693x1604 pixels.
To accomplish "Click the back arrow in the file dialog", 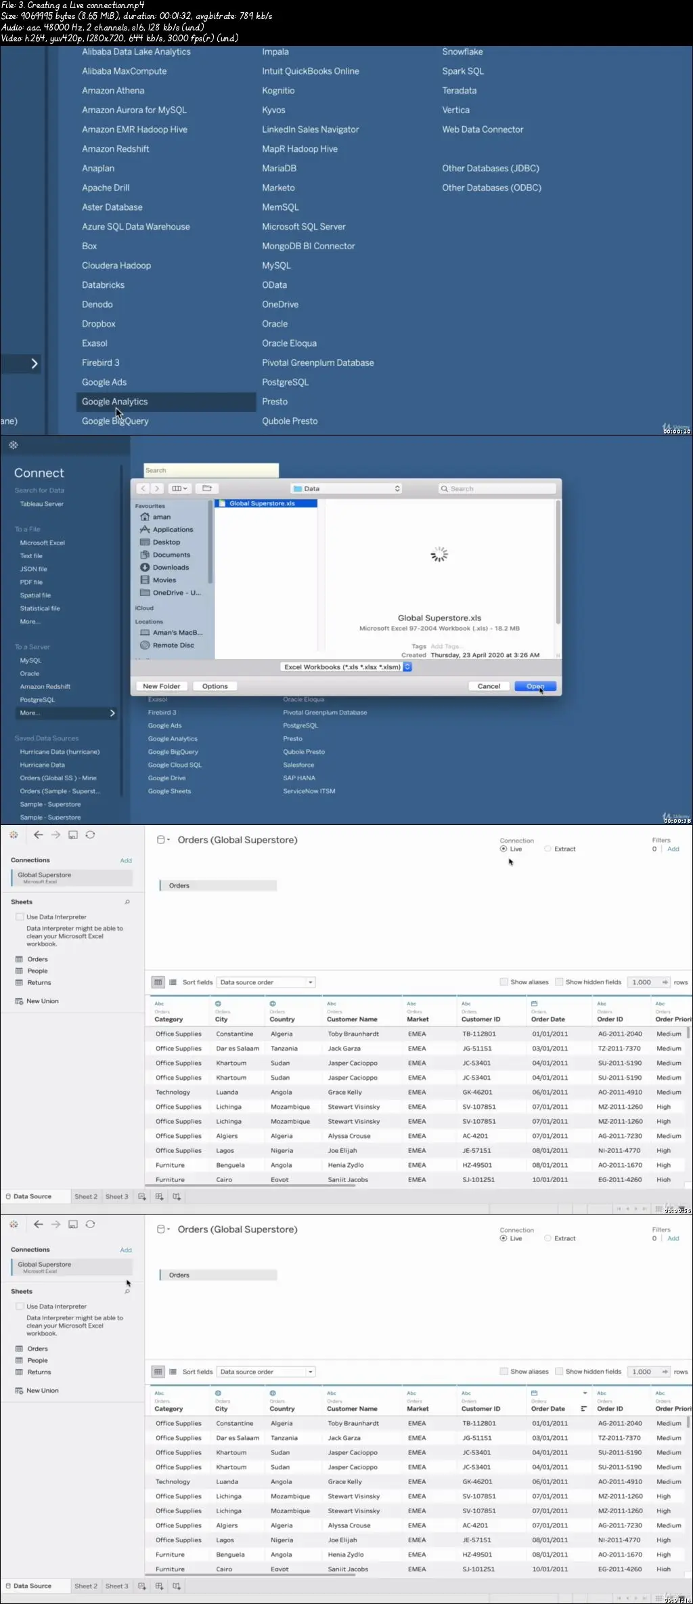I will pos(143,488).
